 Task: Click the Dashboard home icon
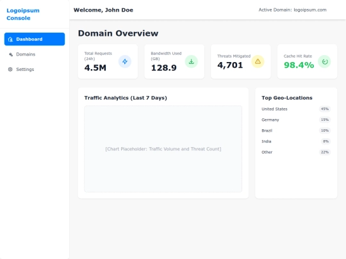click(10, 39)
